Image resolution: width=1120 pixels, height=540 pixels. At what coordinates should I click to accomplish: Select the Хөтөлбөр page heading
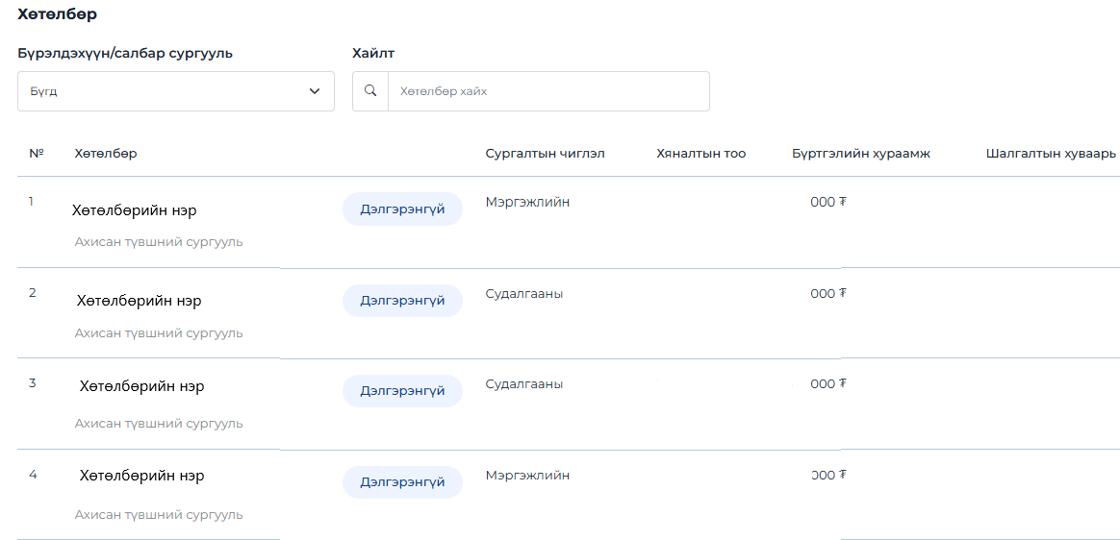[57, 14]
